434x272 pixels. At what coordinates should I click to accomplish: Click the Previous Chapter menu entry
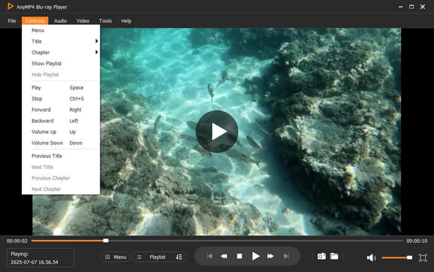pos(61,178)
